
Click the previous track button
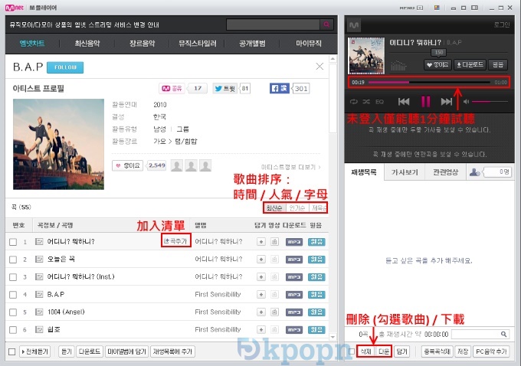coord(404,102)
